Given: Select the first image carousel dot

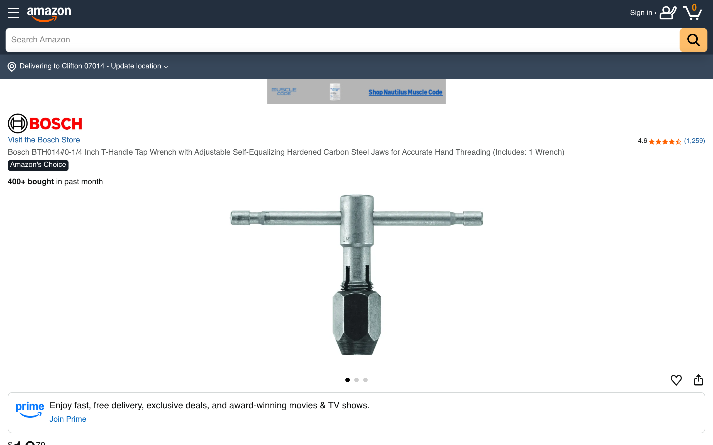Looking at the screenshot, I should pyautogui.click(x=348, y=380).
